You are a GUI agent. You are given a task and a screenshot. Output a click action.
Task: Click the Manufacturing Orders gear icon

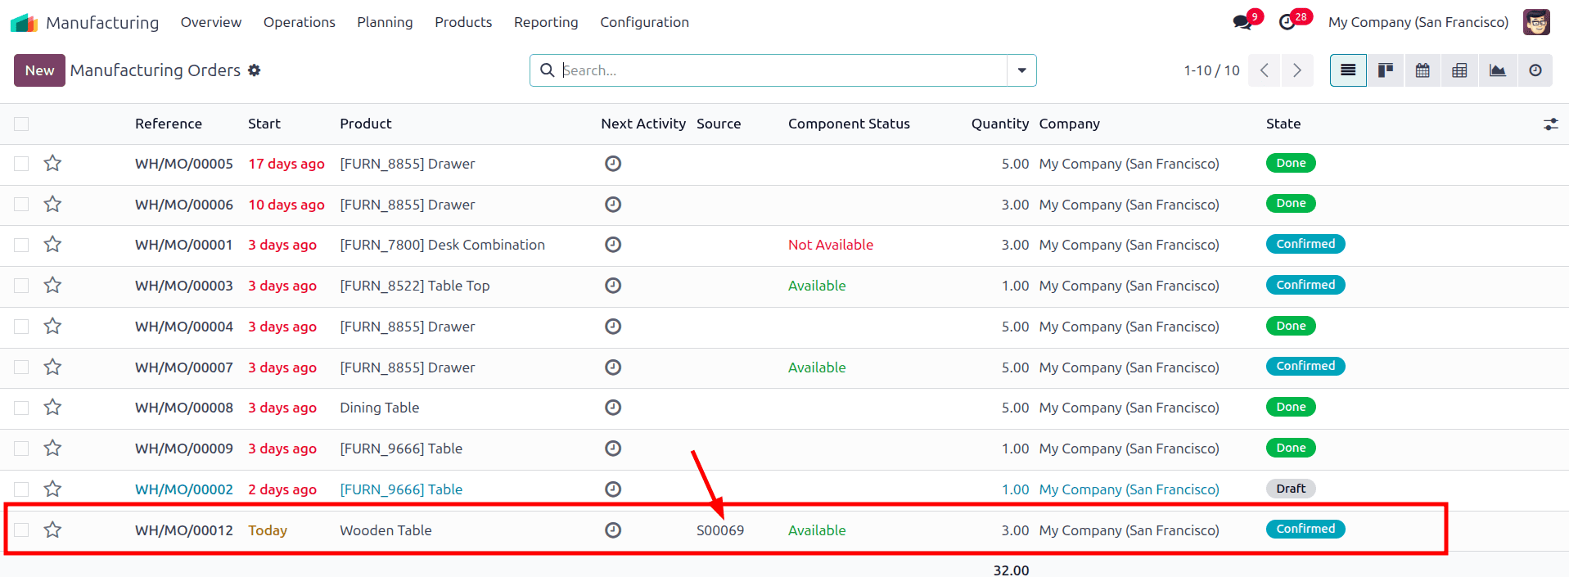coord(255,70)
